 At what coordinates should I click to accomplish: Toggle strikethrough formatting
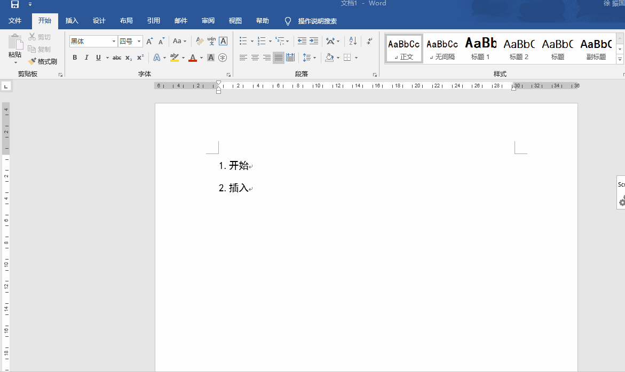(117, 58)
